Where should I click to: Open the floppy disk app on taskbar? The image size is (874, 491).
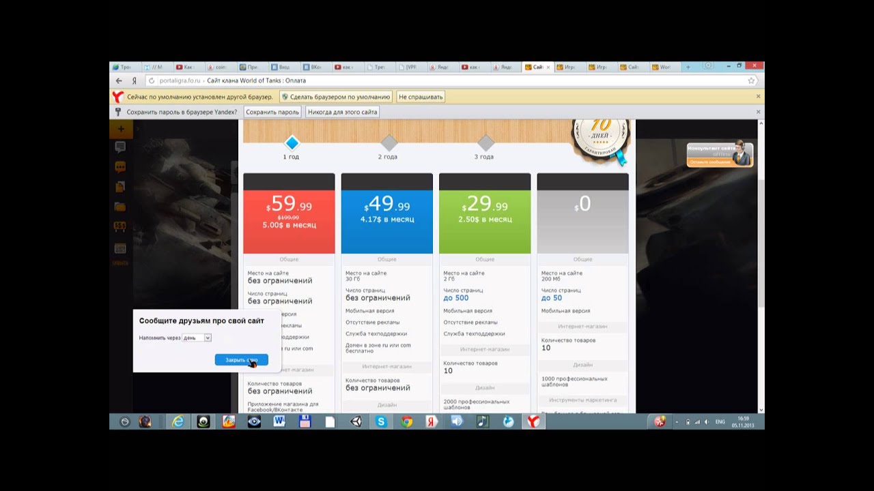[x=305, y=421]
